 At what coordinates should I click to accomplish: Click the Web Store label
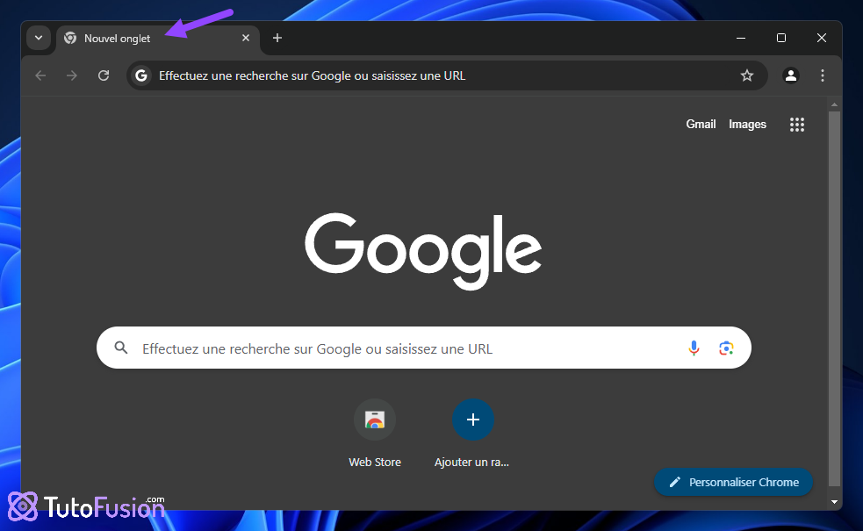[375, 463]
